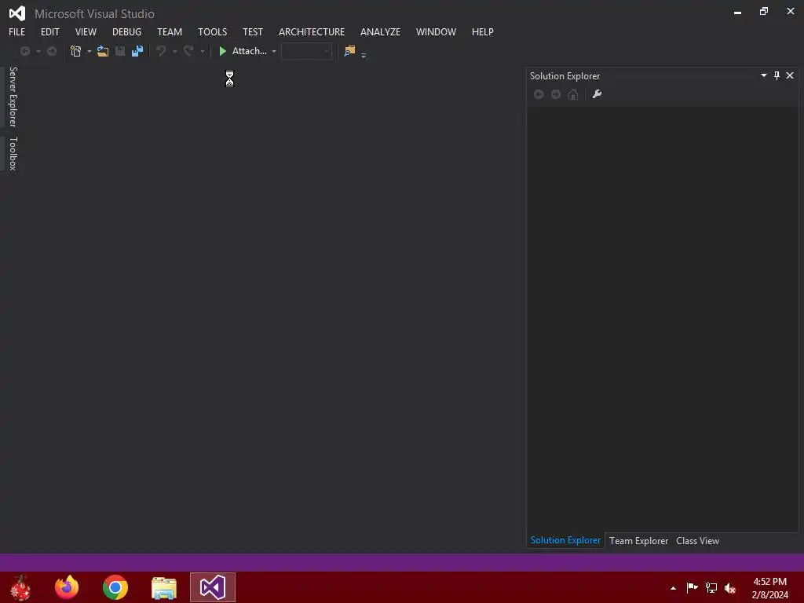
Task: Open the TEST menu
Action: (x=253, y=31)
